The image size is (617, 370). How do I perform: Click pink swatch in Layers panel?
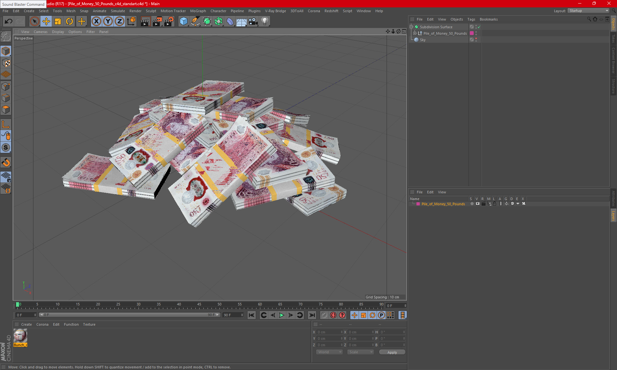[418, 204]
